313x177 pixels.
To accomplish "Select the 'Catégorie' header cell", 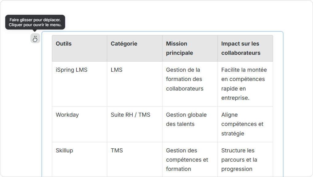I will point(124,44).
